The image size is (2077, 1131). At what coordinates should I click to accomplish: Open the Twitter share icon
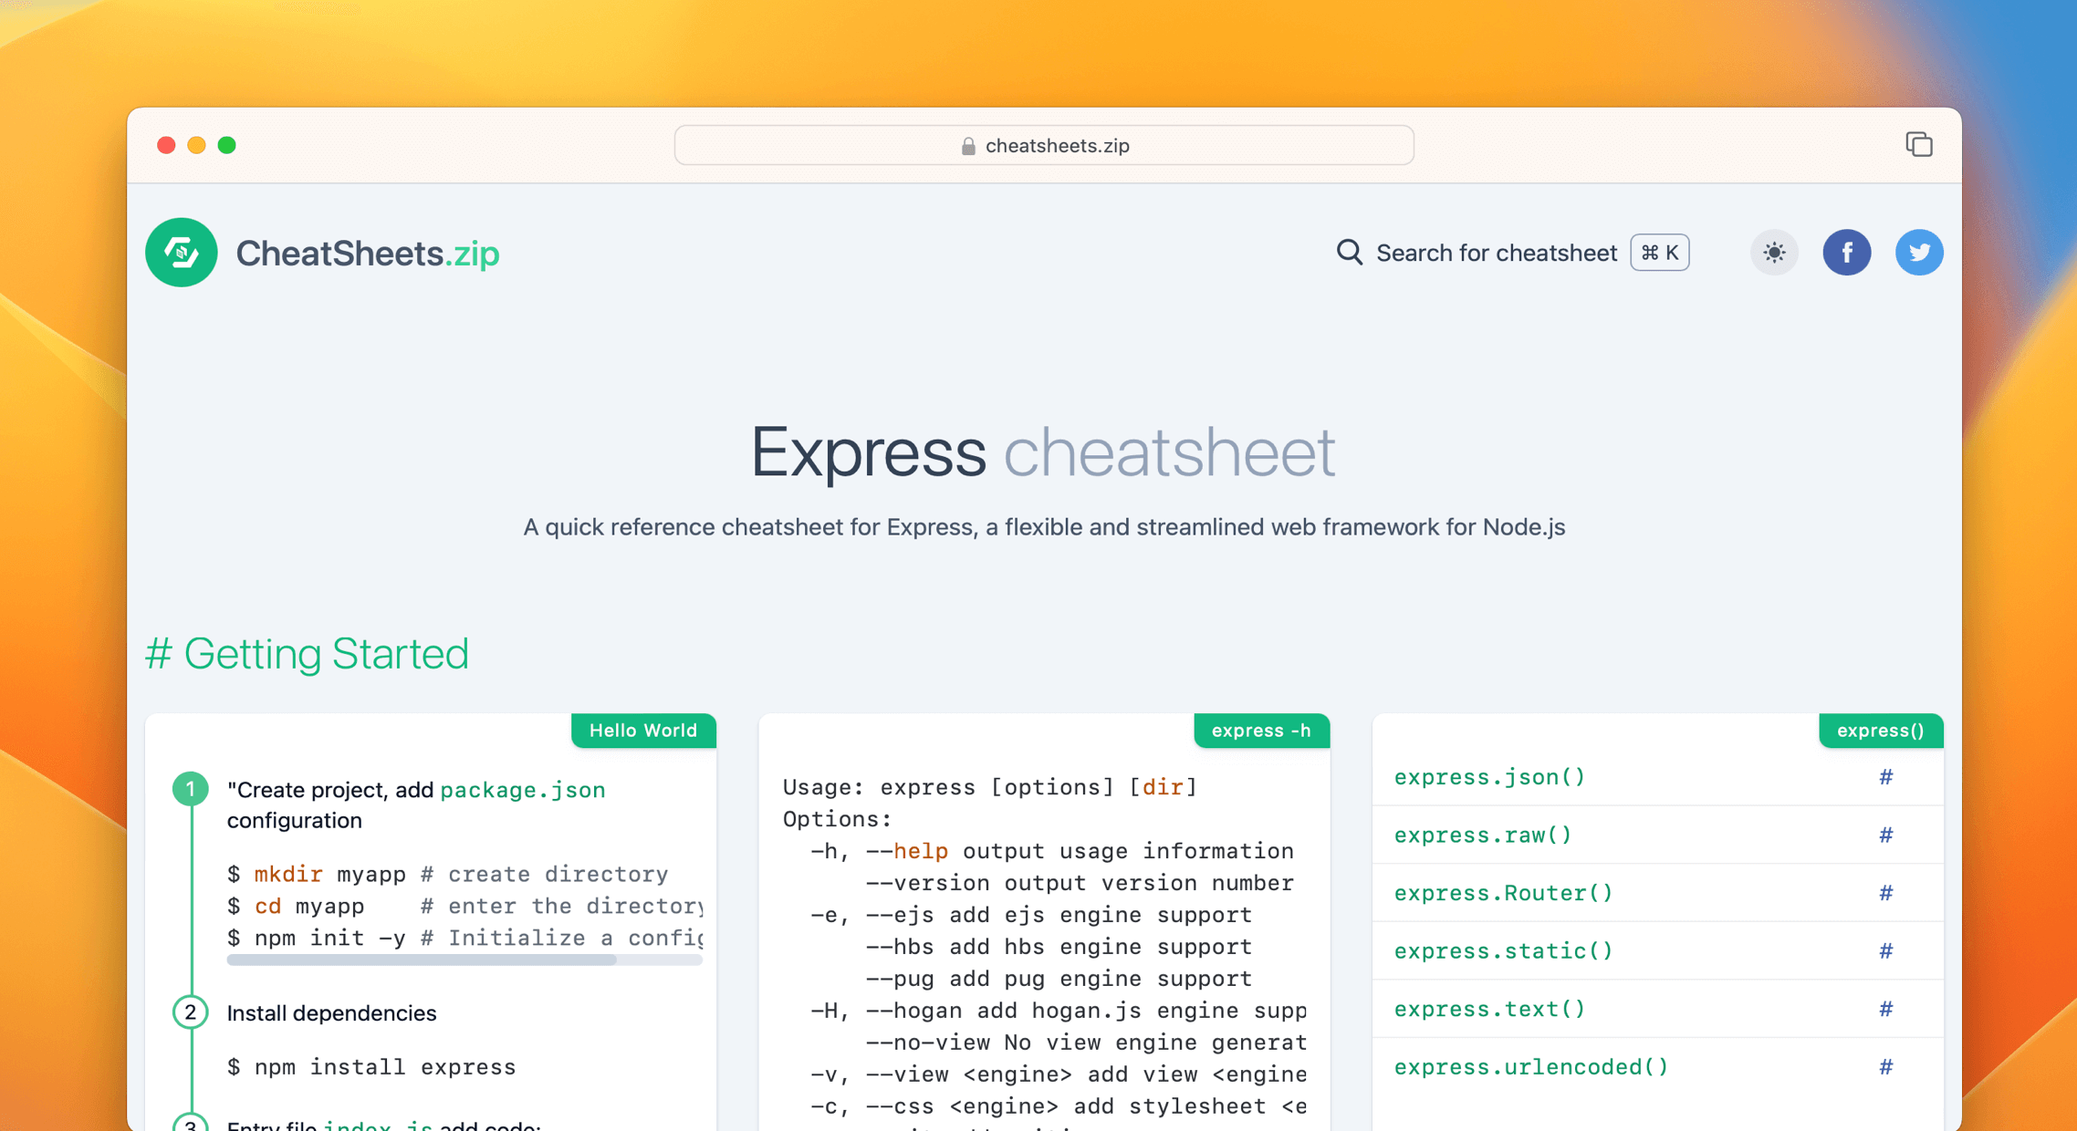[x=1918, y=253]
